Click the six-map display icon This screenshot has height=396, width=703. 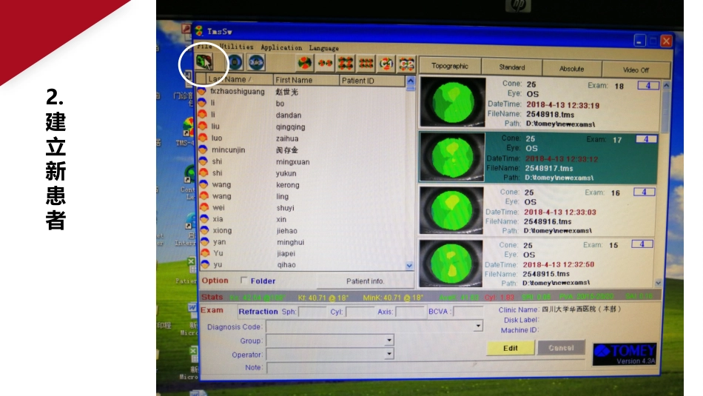[365, 64]
